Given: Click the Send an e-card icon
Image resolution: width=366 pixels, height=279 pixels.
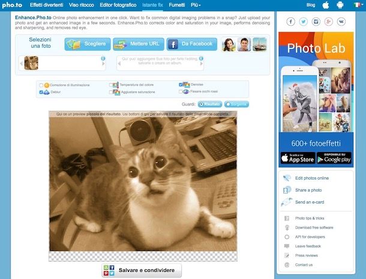Looking at the screenshot, I should tap(286, 202).
